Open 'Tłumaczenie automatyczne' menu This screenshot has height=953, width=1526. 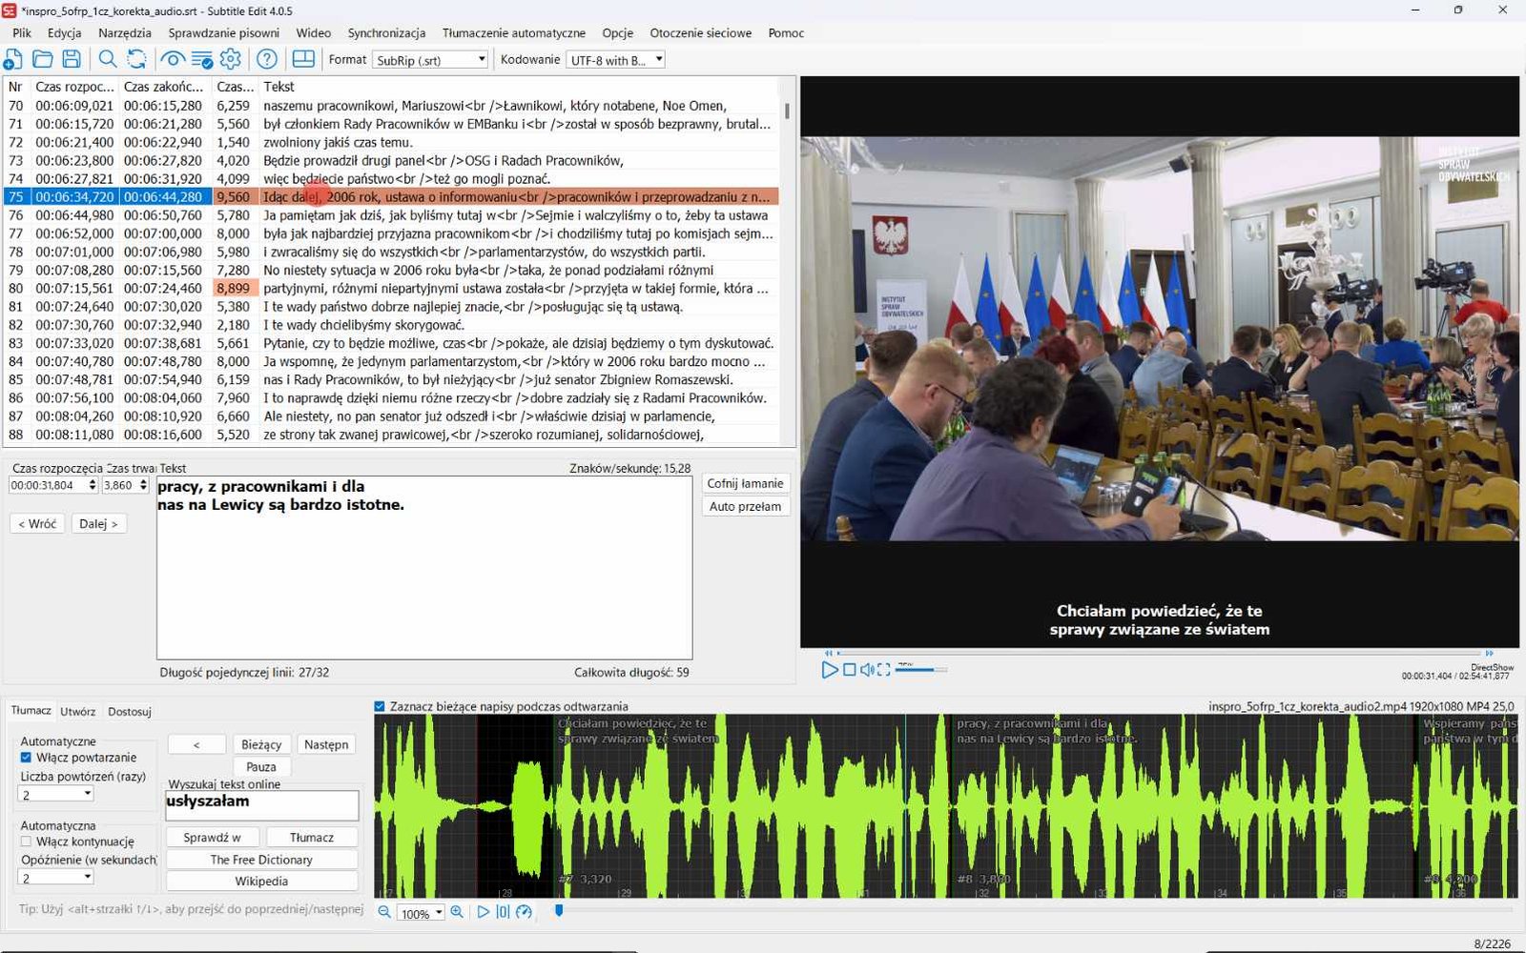(514, 32)
